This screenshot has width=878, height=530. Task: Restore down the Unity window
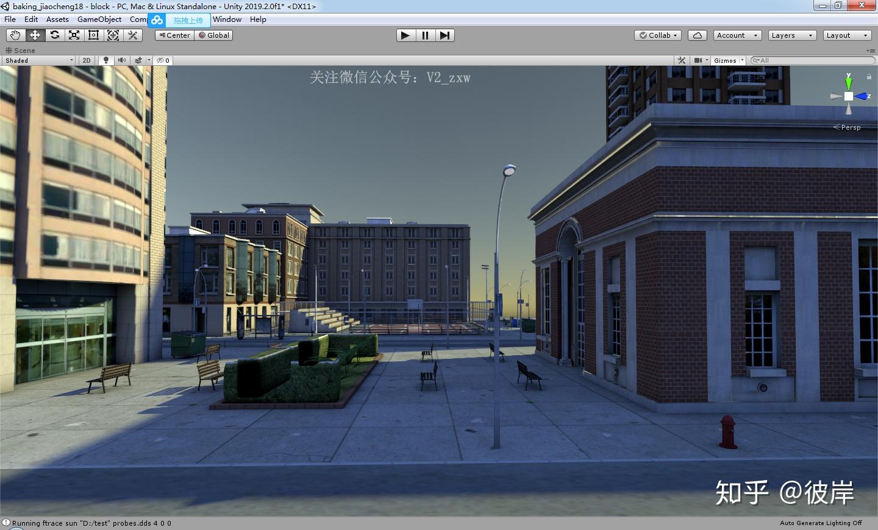pyautogui.click(x=838, y=5)
